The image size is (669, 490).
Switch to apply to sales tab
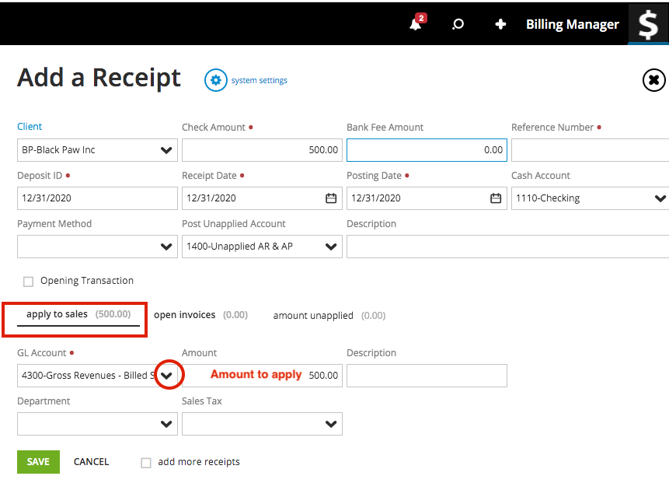click(78, 314)
